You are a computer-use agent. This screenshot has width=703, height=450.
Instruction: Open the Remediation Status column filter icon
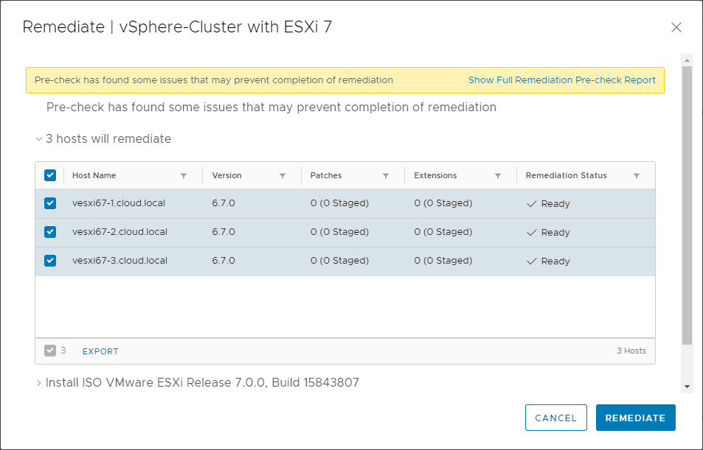click(637, 176)
